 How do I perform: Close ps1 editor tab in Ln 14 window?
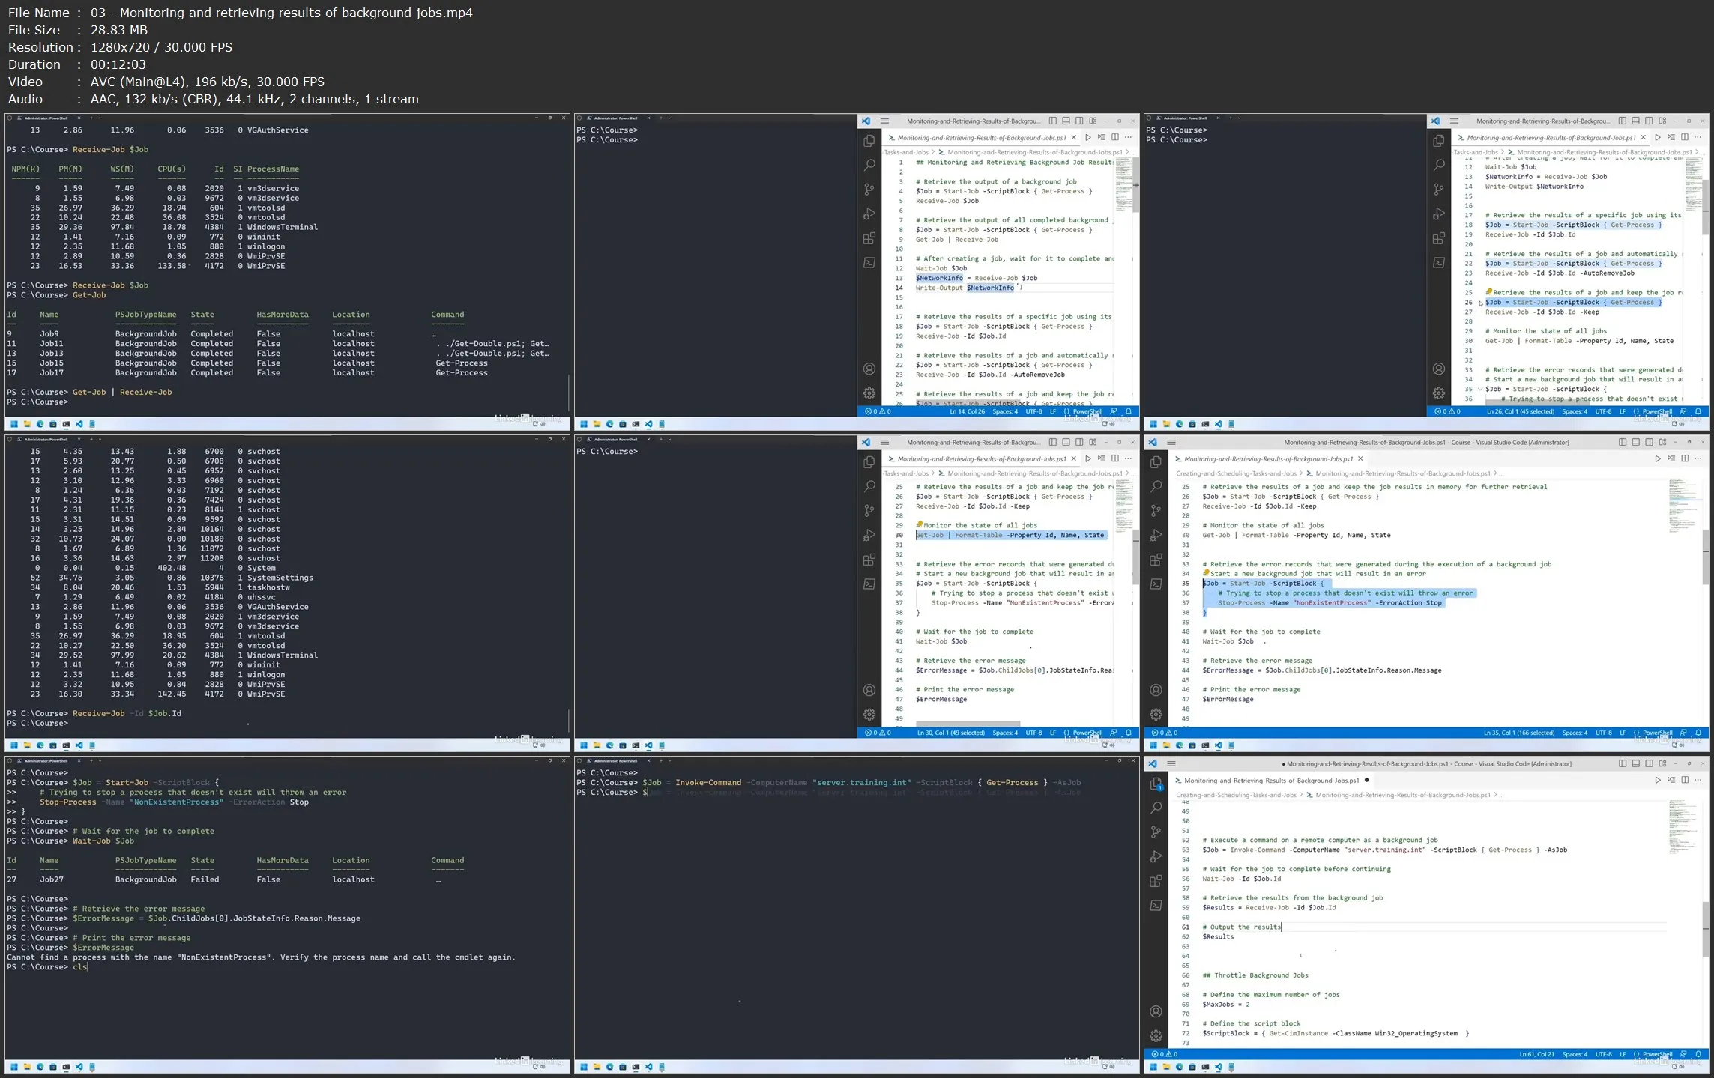click(x=1073, y=137)
